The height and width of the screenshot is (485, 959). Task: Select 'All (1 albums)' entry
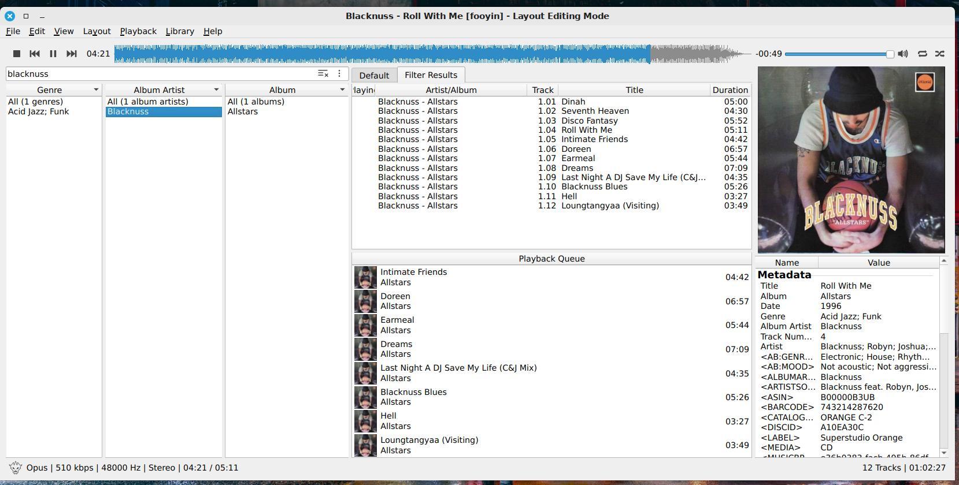click(287, 102)
